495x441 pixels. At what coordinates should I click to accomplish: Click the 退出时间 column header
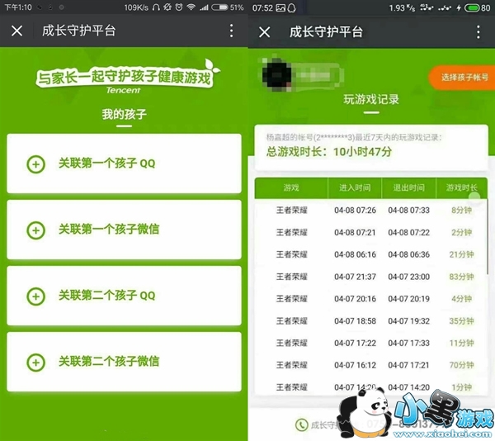[x=409, y=188]
